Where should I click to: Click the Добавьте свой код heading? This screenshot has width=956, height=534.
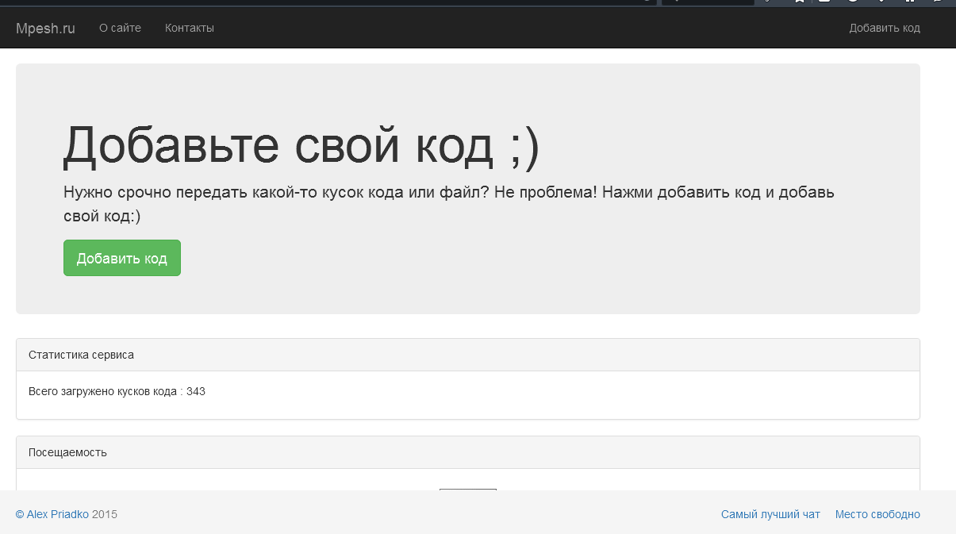(301, 146)
